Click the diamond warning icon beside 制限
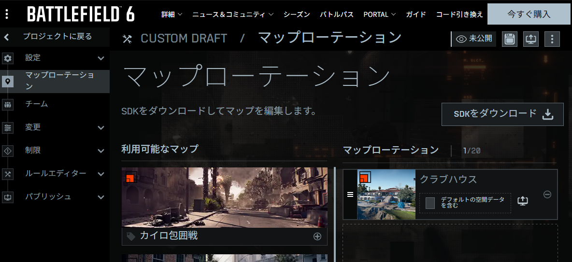Screen dimensions: 572x262 [x=8, y=151]
